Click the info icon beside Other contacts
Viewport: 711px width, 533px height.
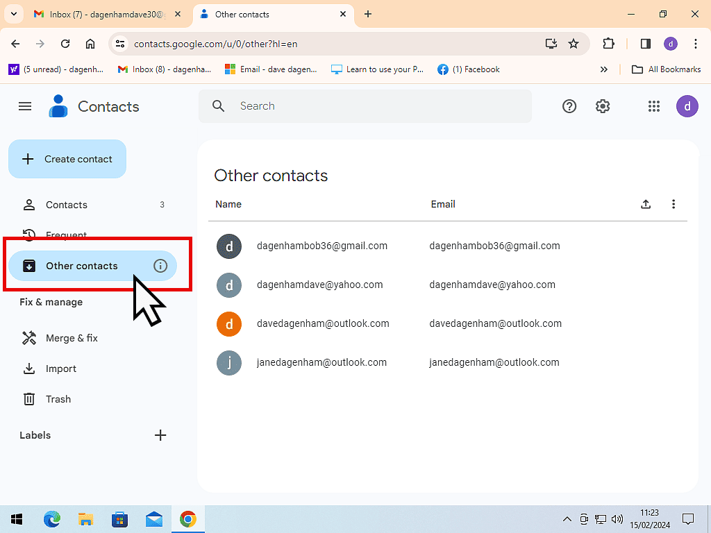[x=160, y=266]
